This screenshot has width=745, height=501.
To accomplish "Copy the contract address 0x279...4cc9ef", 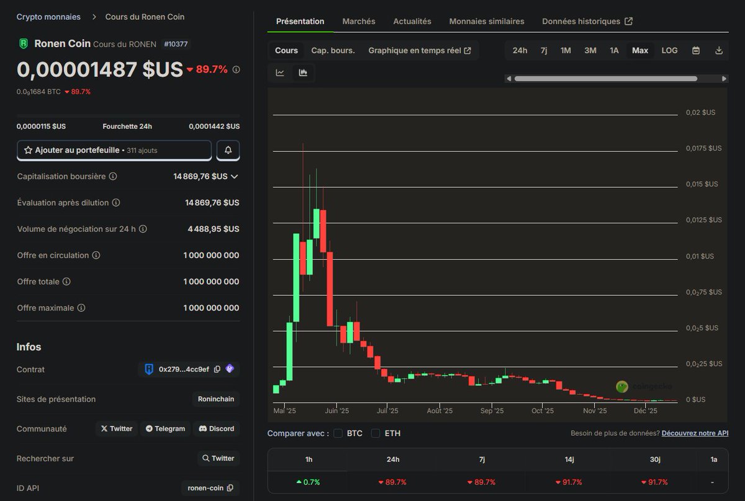I will 217,369.
